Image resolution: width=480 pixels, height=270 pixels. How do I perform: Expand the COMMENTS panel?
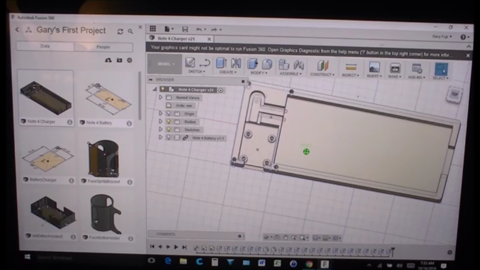click(240, 236)
